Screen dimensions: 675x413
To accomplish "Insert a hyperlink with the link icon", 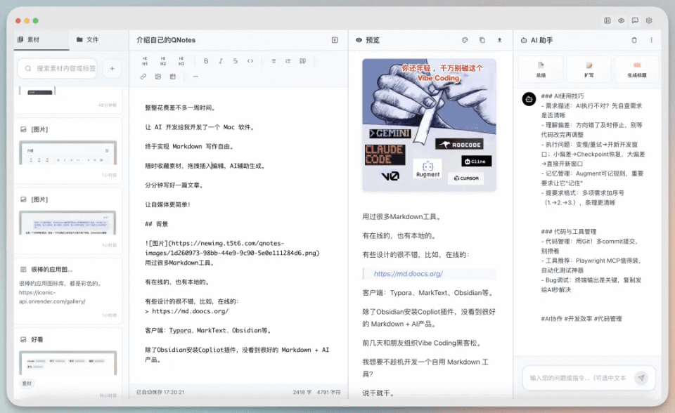I will point(143,77).
